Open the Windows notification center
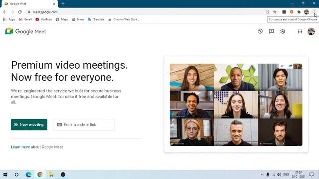This screenshot has height=179, width=319. point(311,175)
